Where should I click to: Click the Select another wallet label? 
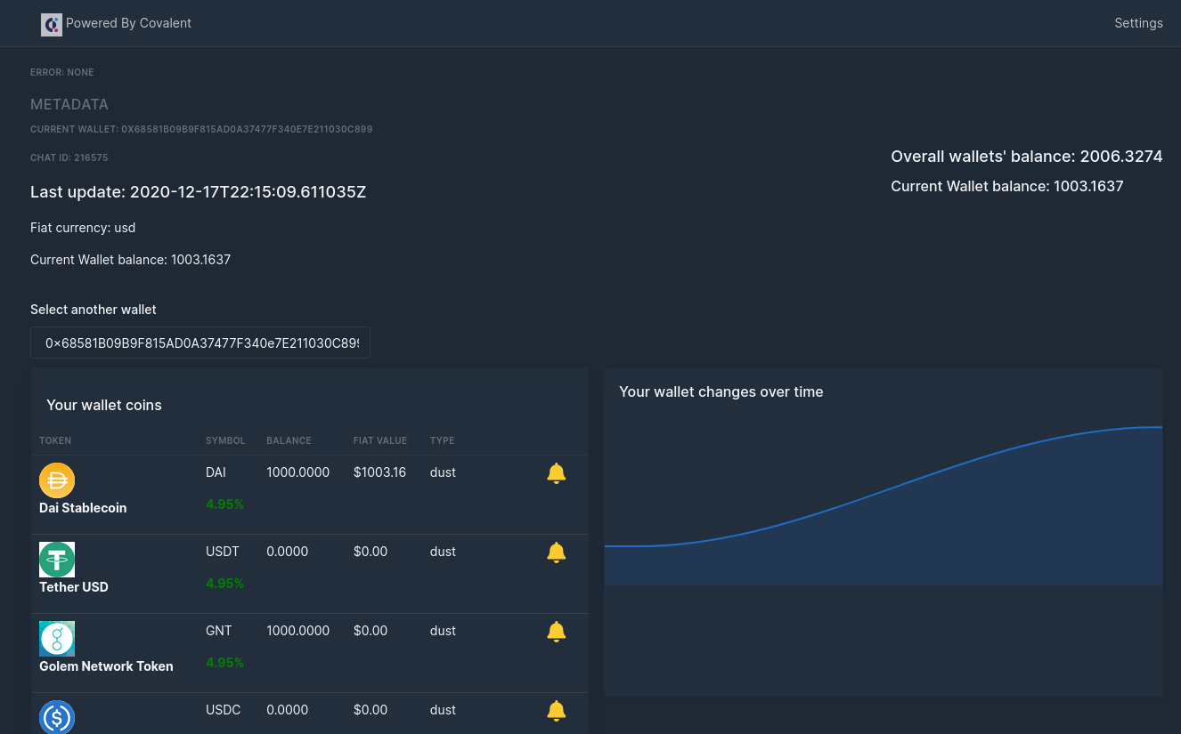94,310
